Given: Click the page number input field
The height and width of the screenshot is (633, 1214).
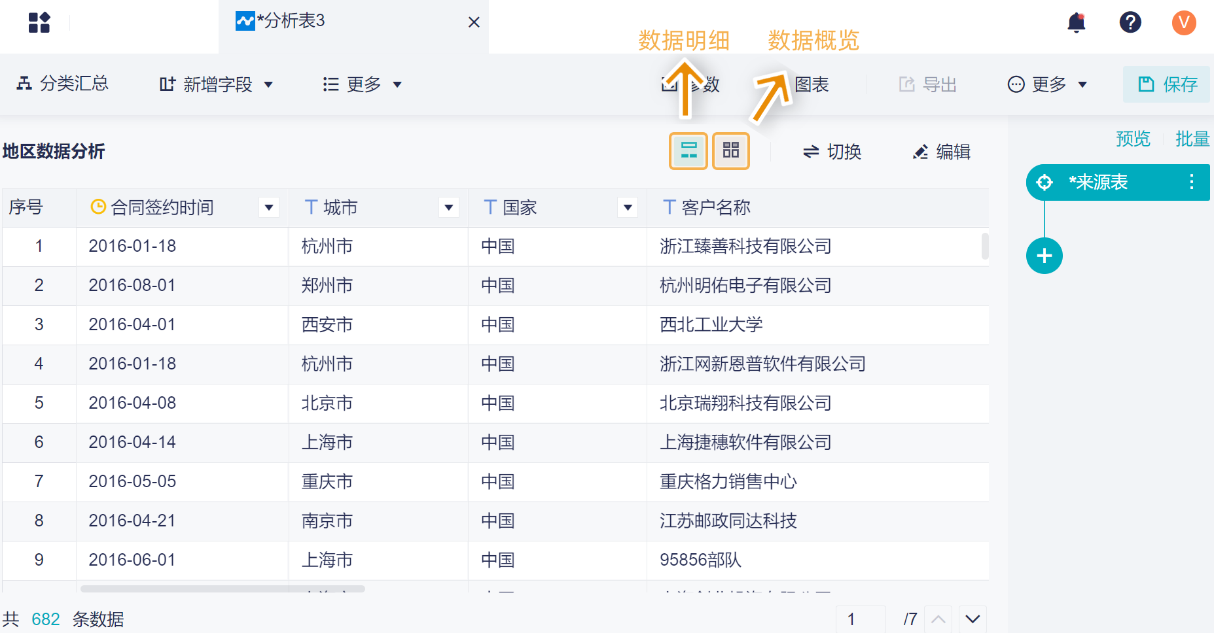Looking at the screenshot, I should [x=861, y=619].
